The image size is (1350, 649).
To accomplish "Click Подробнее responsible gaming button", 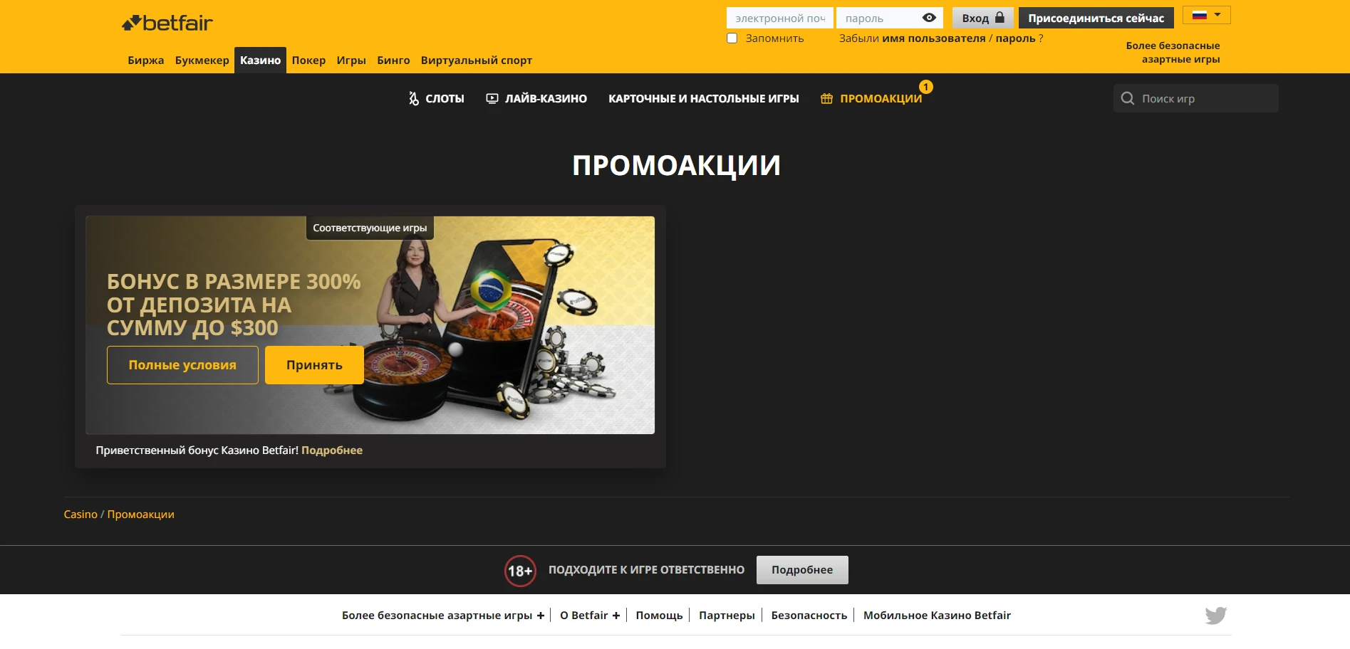I will (802, 570).
